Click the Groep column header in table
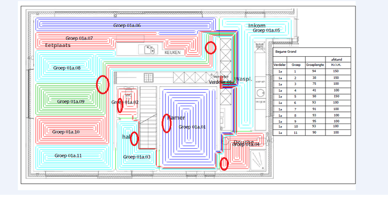Viewport: 388px width, 204px height. pyautogui.click(x=296, y=65)
